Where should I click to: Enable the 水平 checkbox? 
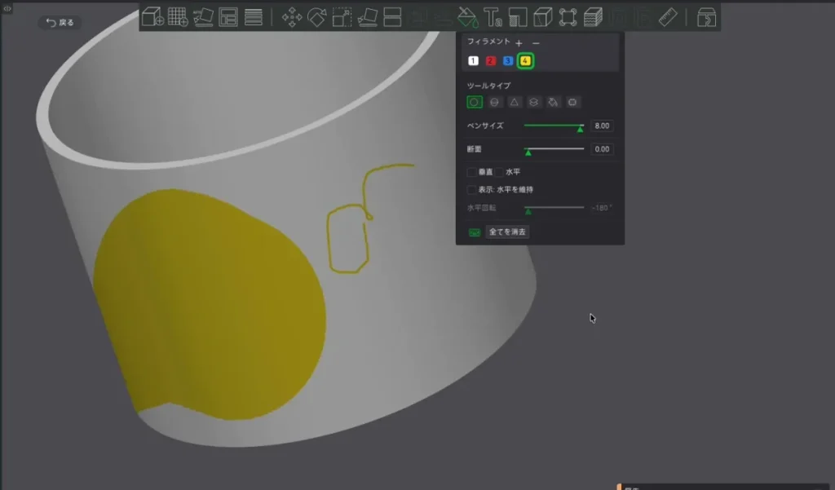pos(499,172)
